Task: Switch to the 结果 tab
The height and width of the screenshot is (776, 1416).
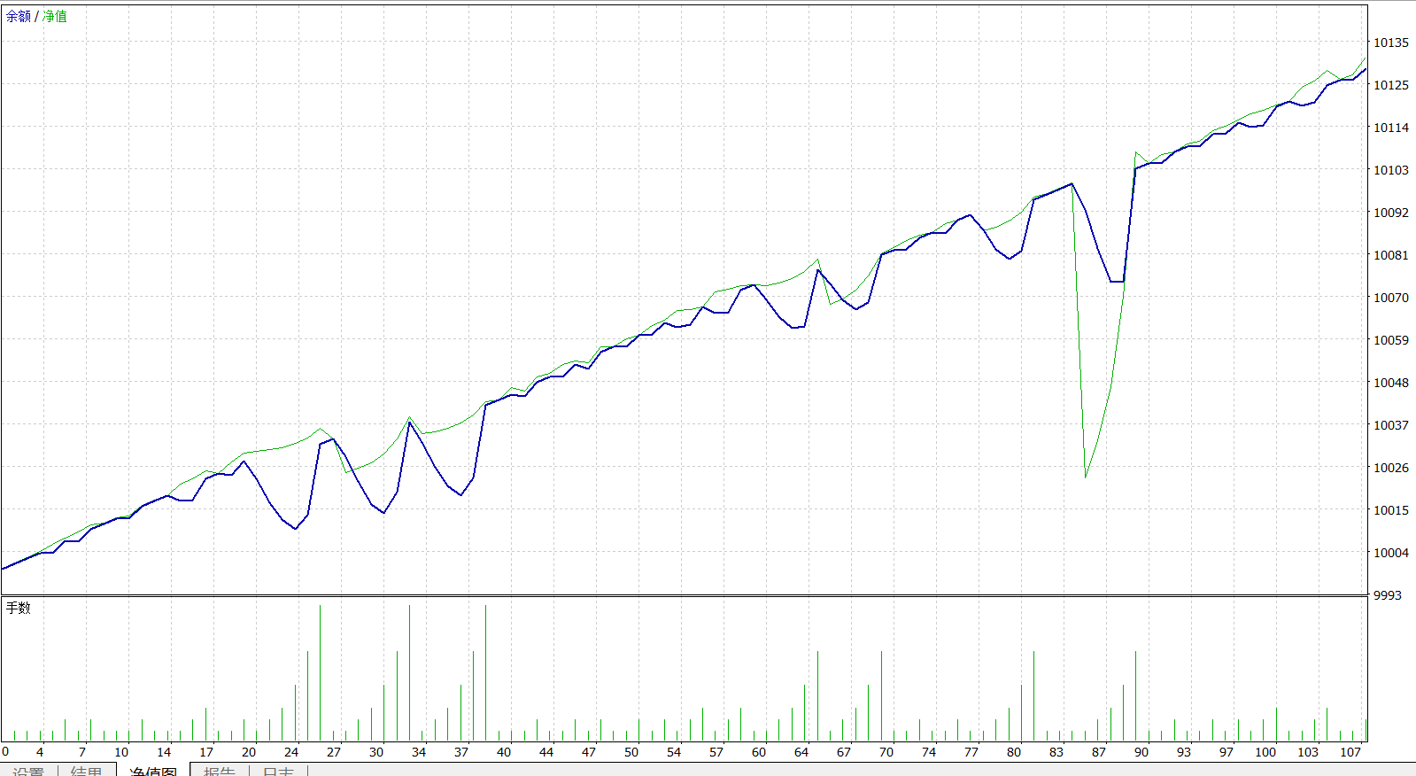Action: [x=86, y=771]
